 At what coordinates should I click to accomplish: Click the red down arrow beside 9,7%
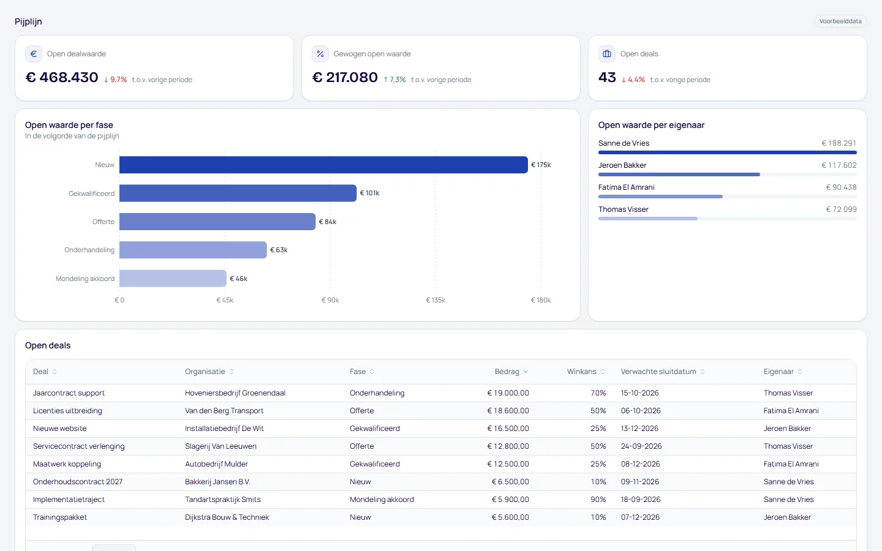coord(106,80)
